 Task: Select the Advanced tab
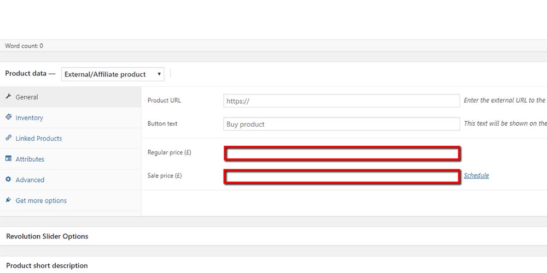(71, 180)
